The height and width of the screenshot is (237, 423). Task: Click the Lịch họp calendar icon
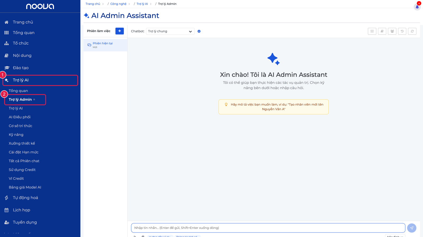(7, 210)
